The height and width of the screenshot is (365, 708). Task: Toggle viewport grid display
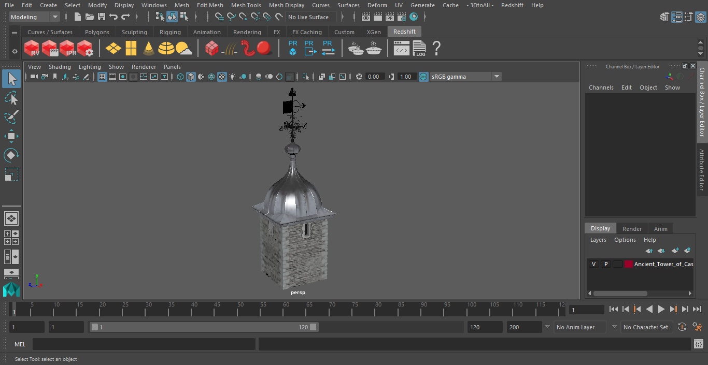pos(102,77)
